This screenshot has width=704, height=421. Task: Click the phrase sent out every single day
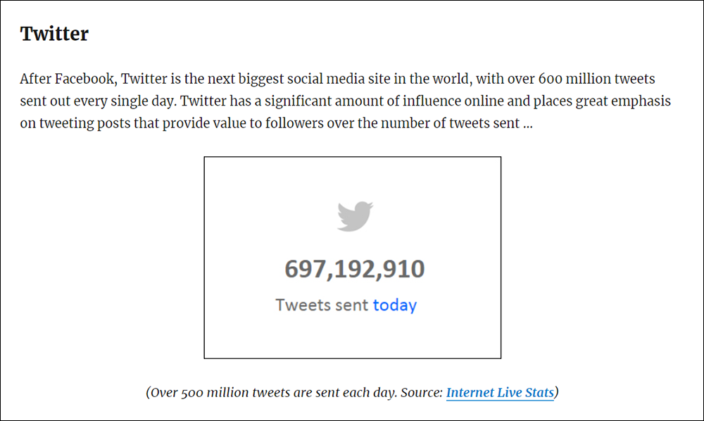tap(97, 101)
